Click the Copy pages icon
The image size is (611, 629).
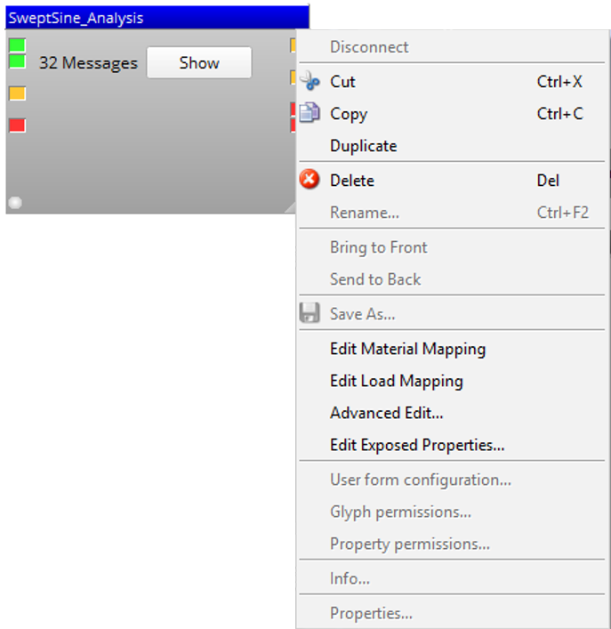(310, 114)
